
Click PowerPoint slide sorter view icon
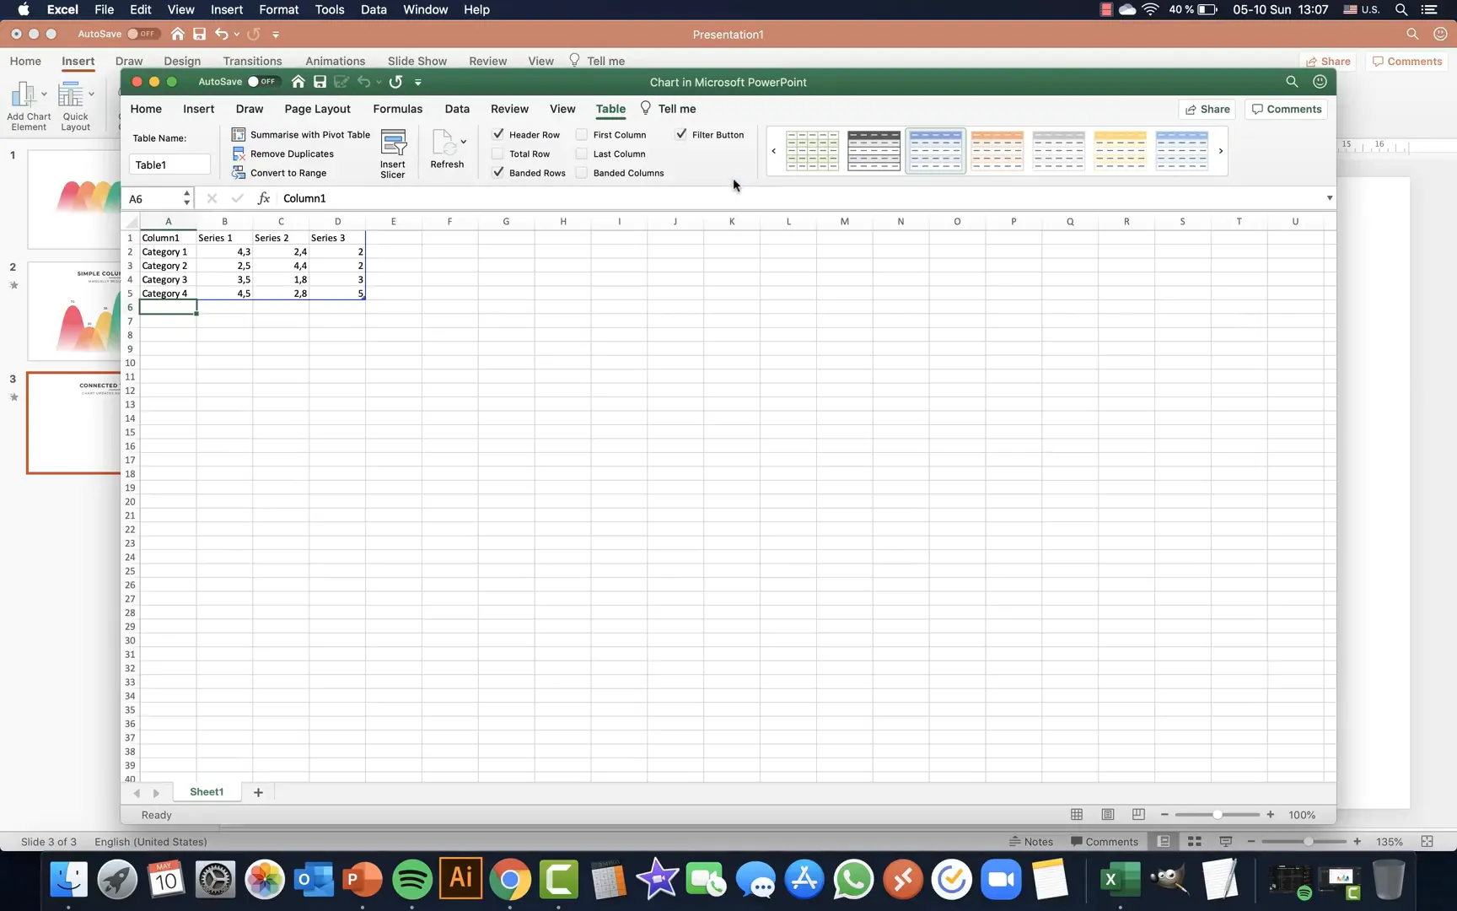tap(1194, 842)
